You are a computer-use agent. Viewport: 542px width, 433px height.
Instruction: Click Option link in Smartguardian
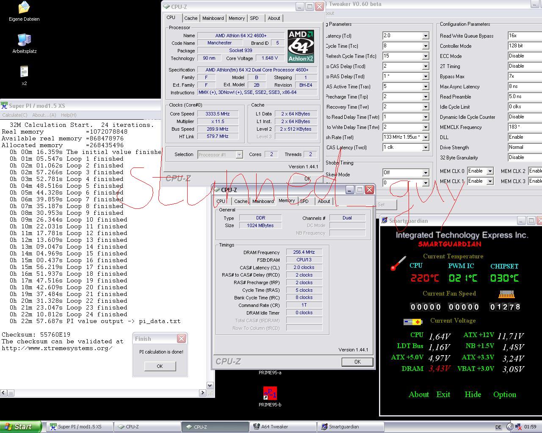click(x=505, y=395)
